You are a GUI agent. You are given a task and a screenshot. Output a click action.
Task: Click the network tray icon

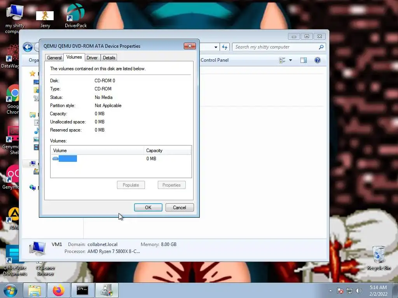pos(349,291)
